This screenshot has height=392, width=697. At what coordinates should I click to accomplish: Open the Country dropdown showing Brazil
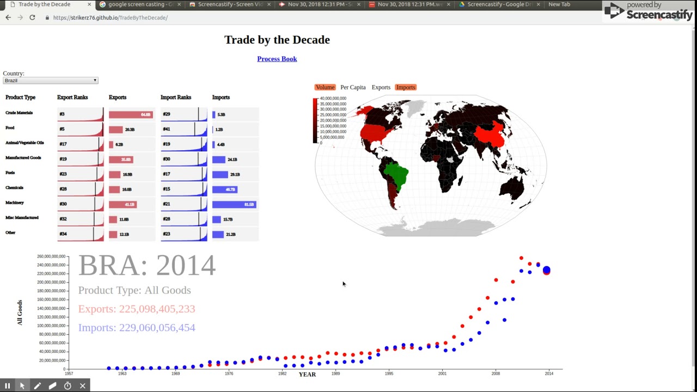pyautogui.click(x=50, y=81)
